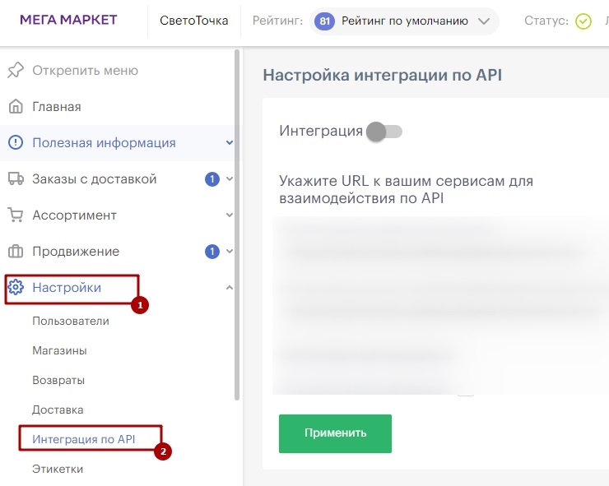Expand Заказы с доставкой chevron
609x486 pixels.
tap(230, 178)
